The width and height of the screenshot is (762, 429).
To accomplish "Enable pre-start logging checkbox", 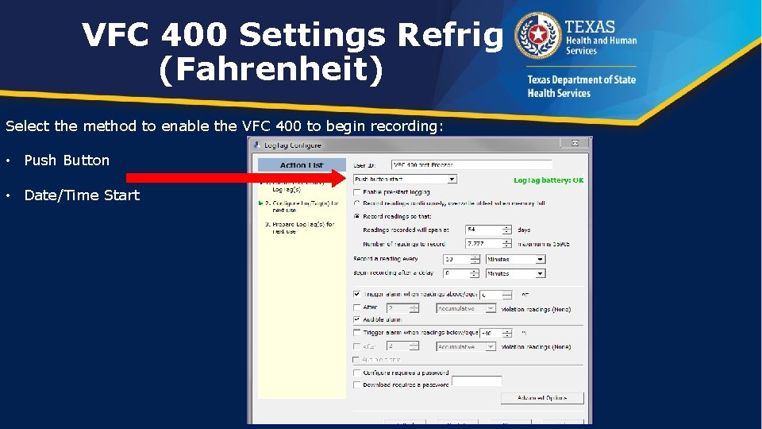I will pyautogui.click(x=357, y=192).
